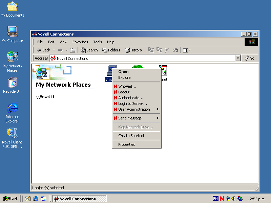Launch Internet Explorer from quick launch
This screenshot has width=271, height=203.
point(36,199)
